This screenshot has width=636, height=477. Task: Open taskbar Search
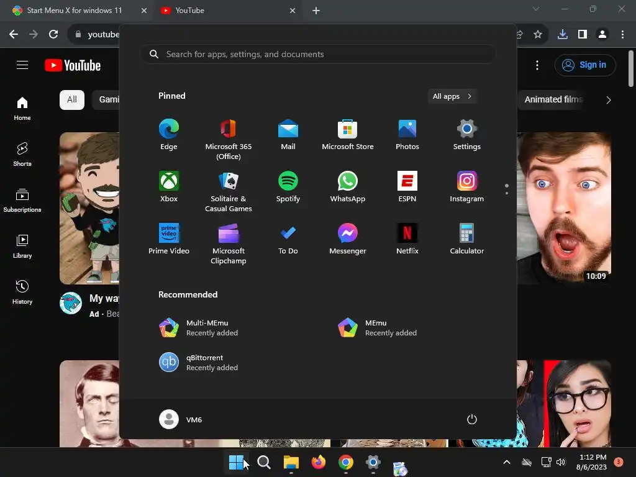point(264,462)
